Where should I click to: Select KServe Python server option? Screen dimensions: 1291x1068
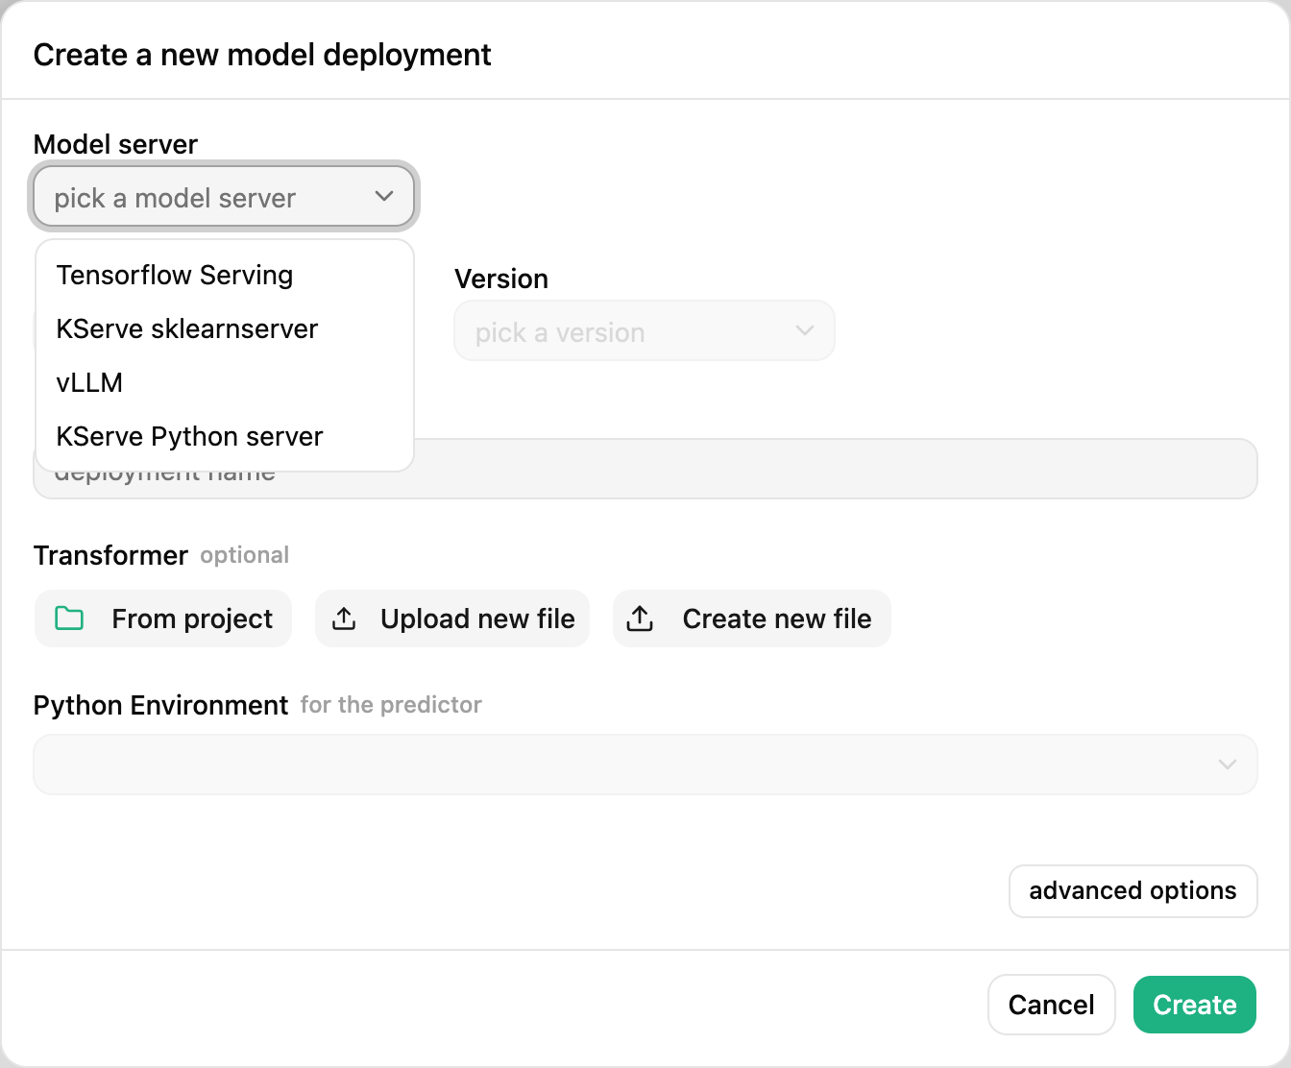(x=225, y=436)
